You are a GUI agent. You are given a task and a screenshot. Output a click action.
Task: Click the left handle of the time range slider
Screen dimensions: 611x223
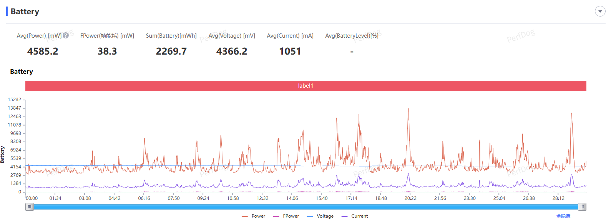pos(30,207)
